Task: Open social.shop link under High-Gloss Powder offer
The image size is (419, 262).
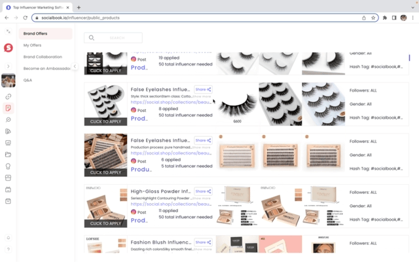Action: click(x=171, y=204)
